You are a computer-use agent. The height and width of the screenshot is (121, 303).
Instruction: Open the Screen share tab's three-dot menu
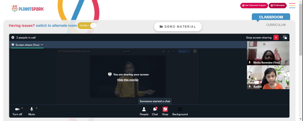[x=42, y=45]
